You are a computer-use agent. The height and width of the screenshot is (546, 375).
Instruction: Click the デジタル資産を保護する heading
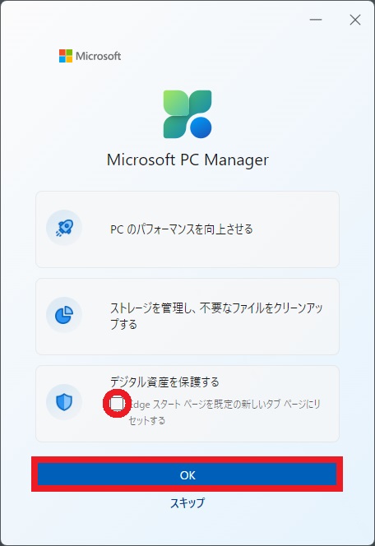pos(164,382)
